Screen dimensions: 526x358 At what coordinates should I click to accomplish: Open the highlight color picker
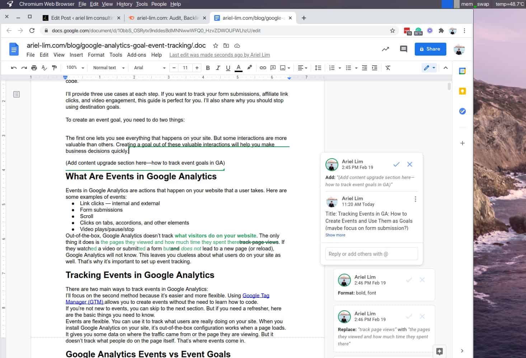pos(249,67)
